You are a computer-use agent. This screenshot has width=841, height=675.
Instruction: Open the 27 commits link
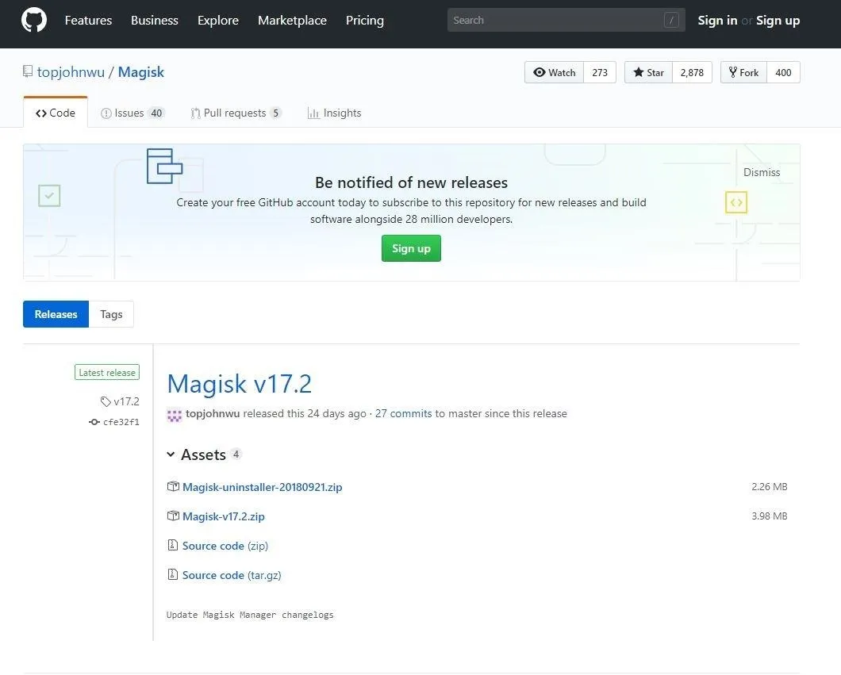pyautogui.click(x=403, y=413)
